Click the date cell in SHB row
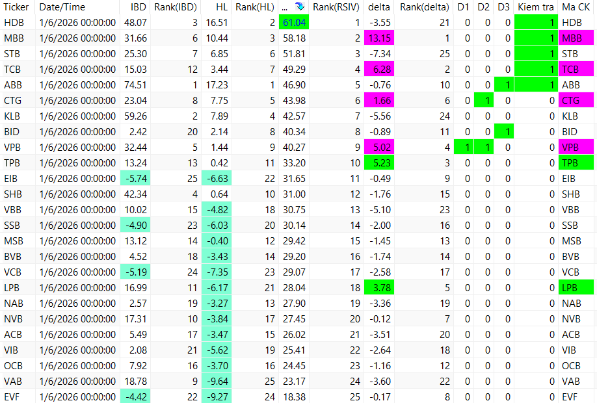The image size is (597, 403). click(x=77, y=194)
